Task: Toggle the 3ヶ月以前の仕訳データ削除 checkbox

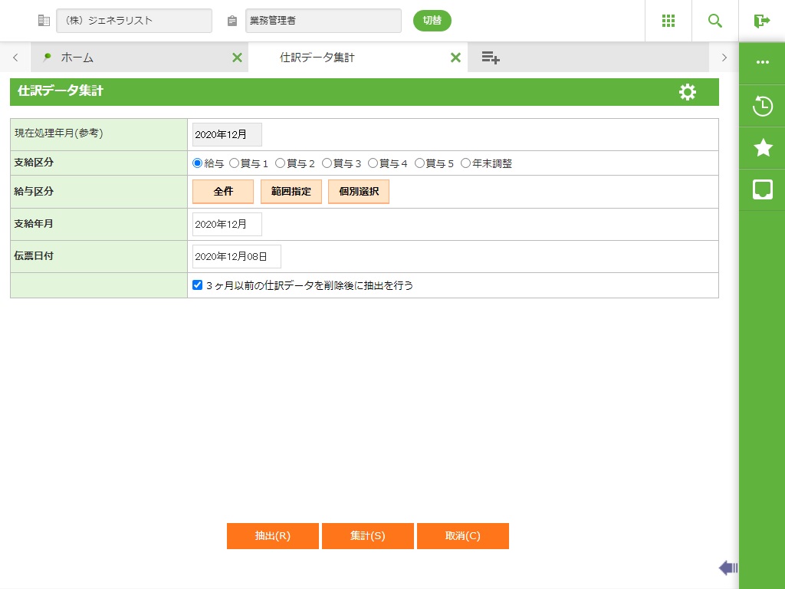Action: 197,285
